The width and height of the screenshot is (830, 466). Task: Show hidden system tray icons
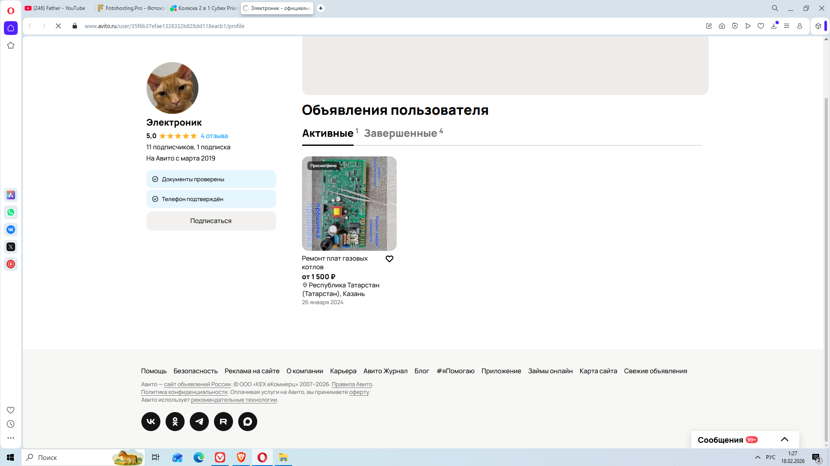(757, 457)
